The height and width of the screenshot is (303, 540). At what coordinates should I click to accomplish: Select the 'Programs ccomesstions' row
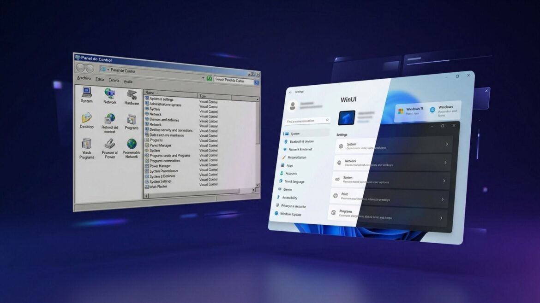(162, 161)
